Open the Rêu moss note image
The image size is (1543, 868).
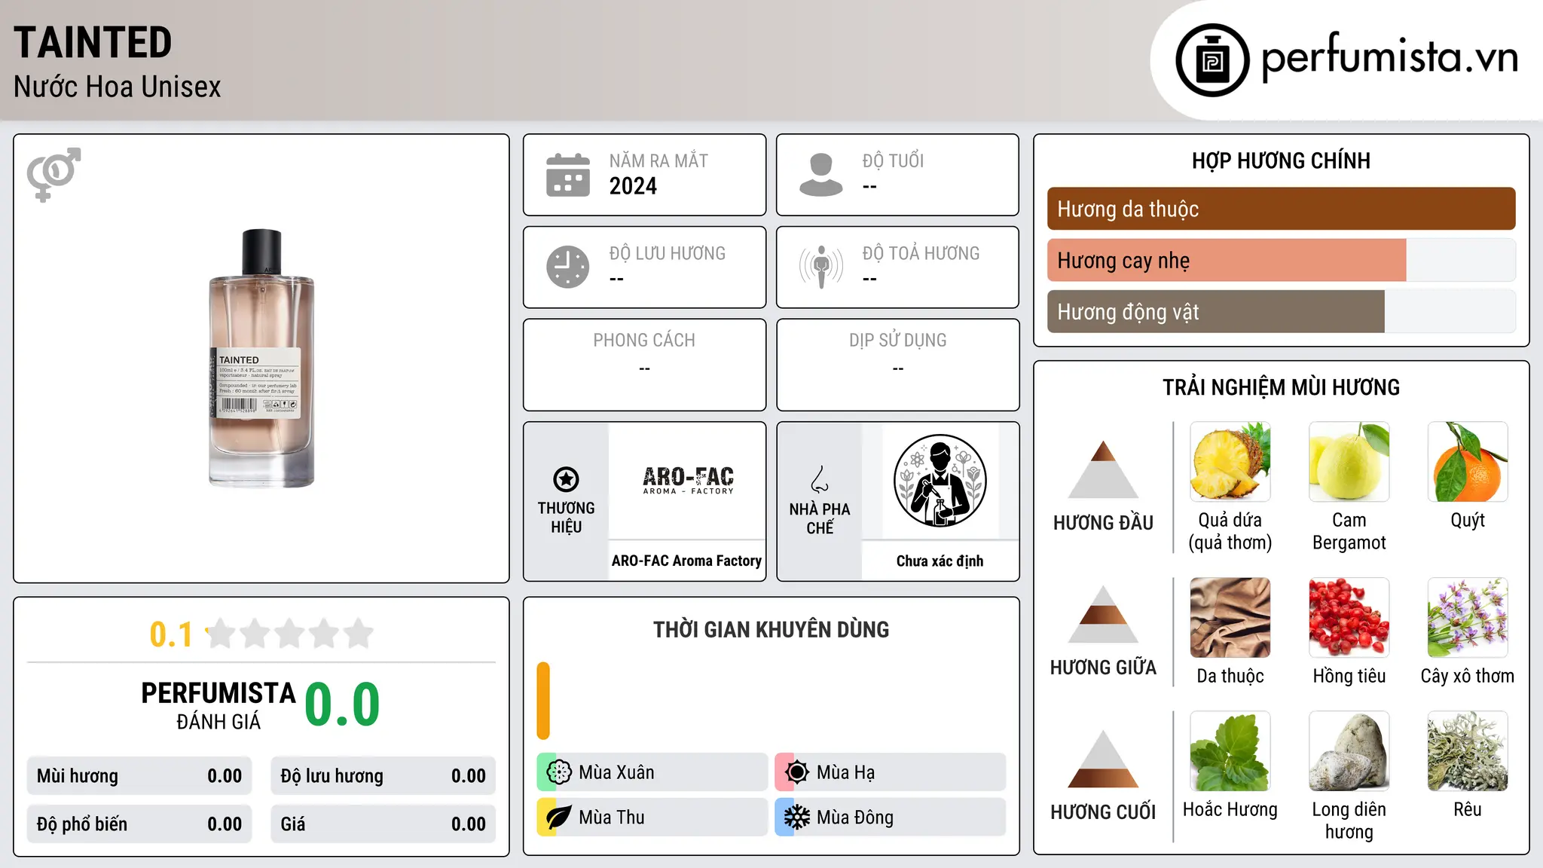1468,751
